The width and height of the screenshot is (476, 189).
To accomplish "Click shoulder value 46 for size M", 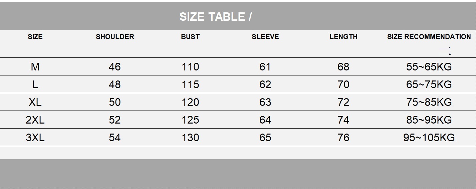I will click(114, 67).
